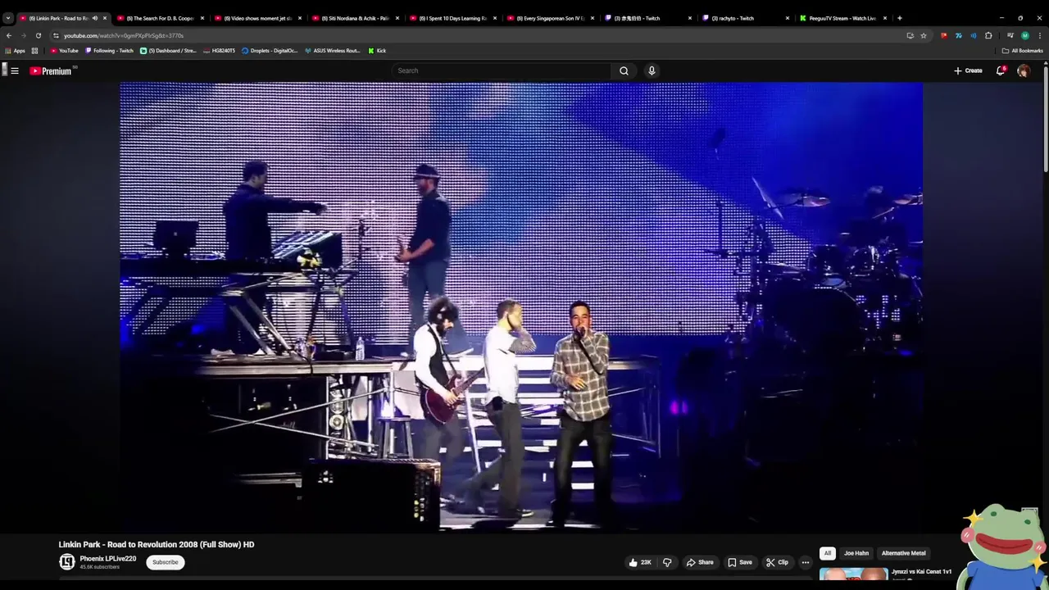
Task: Open the Dashboard / Stre... bookmark
Action: point(168,51)
